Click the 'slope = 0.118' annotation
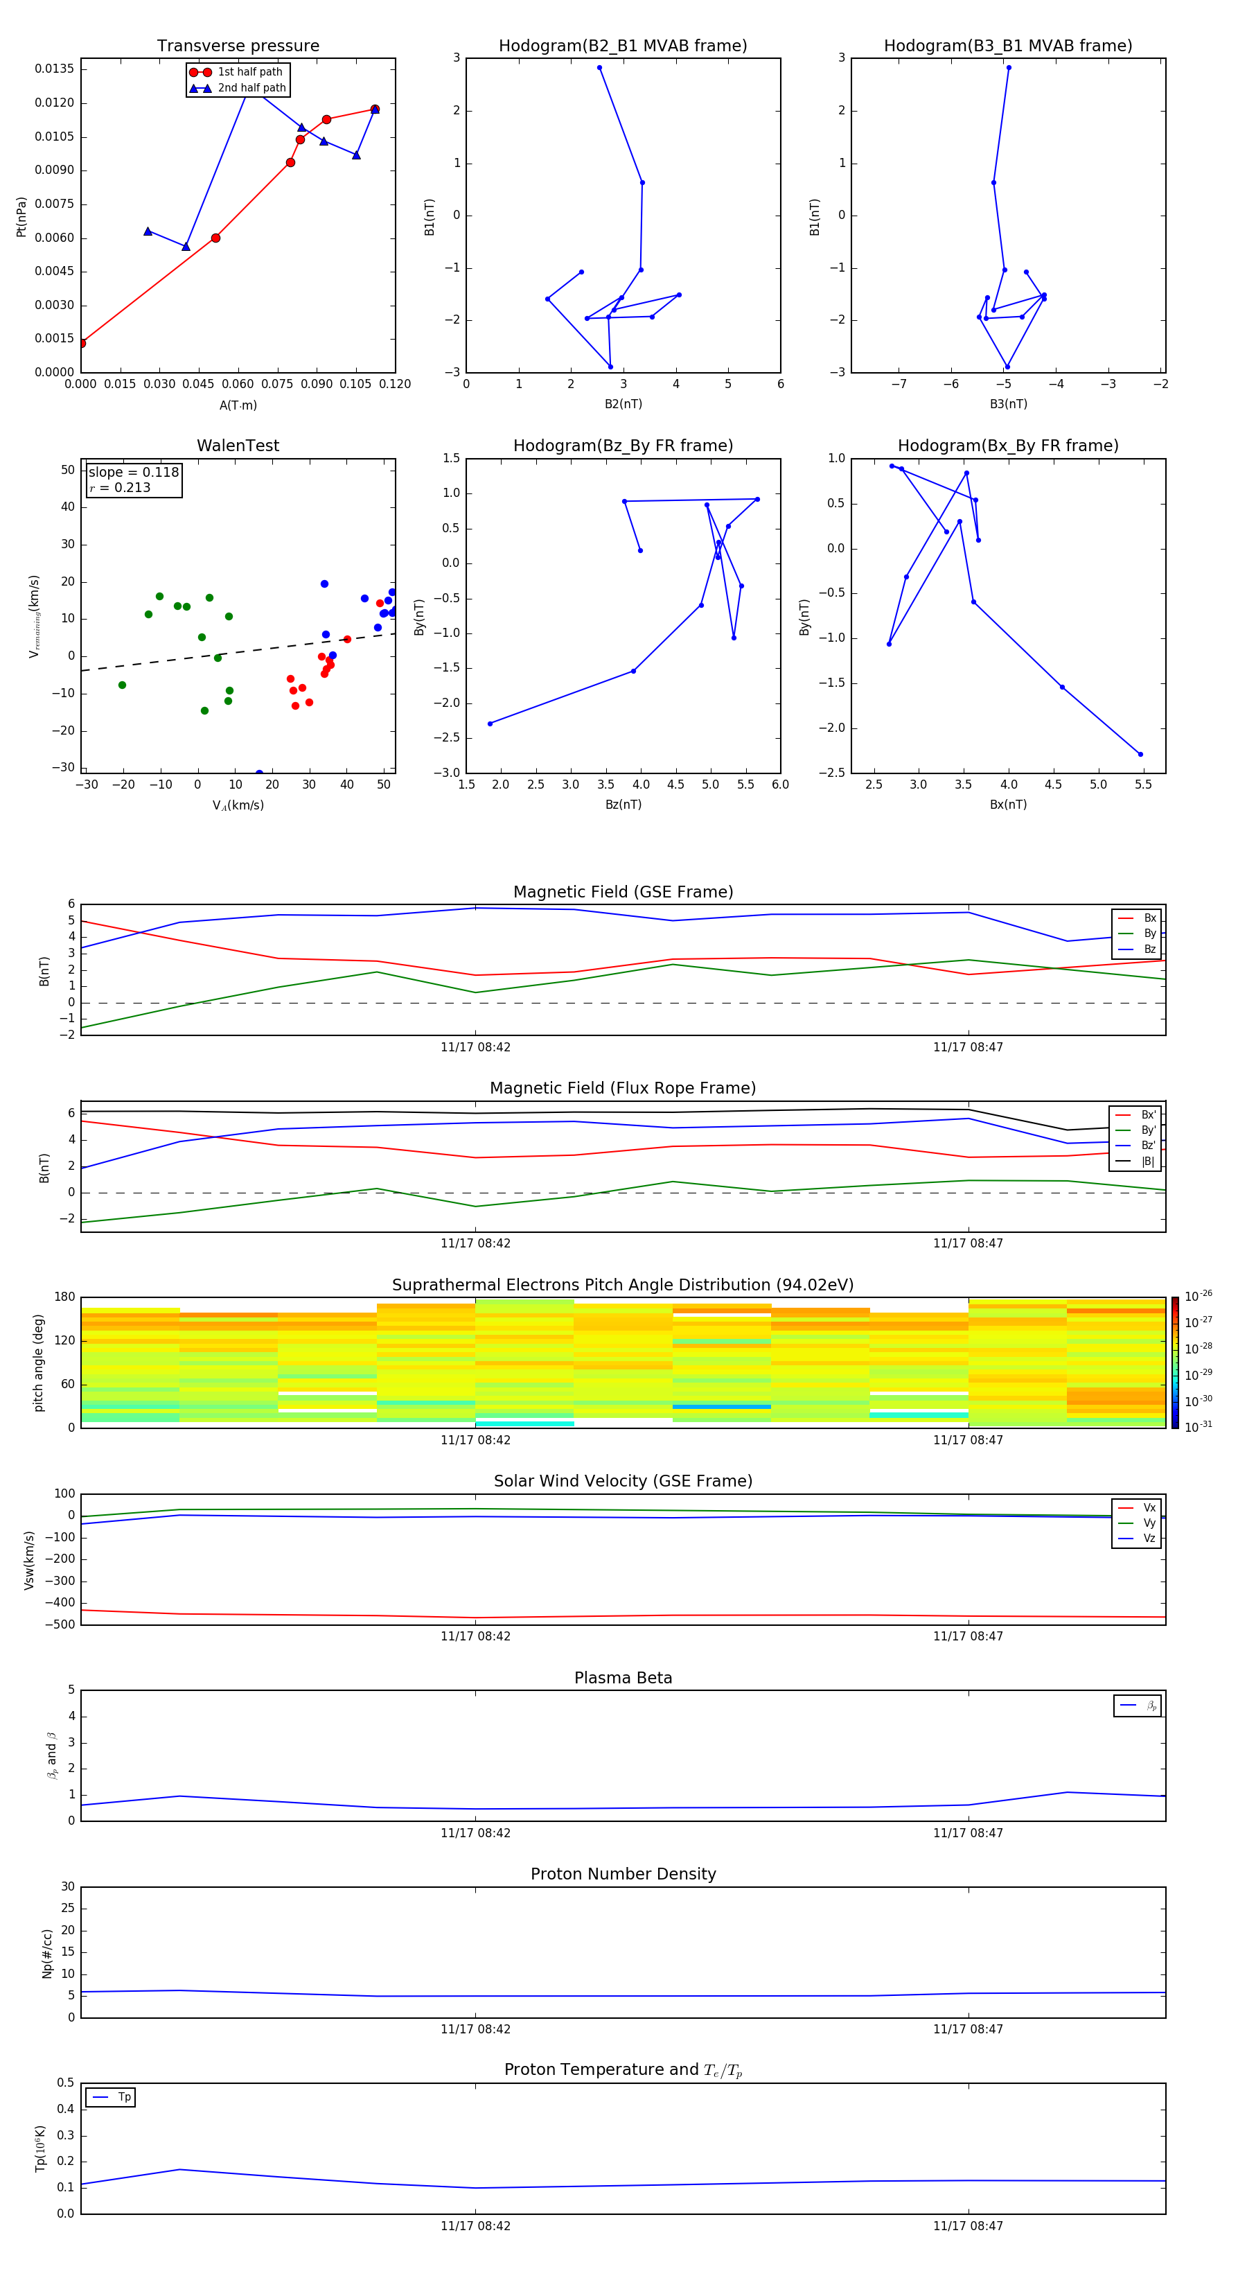Image resolution: width=1247 pixels, height=2287 pixels. click(x=134, y=473)
